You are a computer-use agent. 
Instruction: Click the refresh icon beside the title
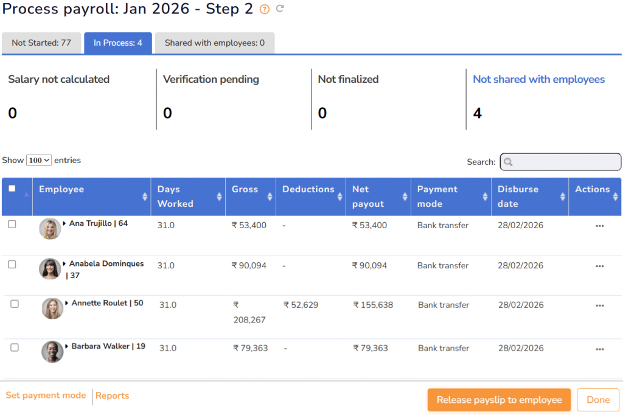click(280, 9)
